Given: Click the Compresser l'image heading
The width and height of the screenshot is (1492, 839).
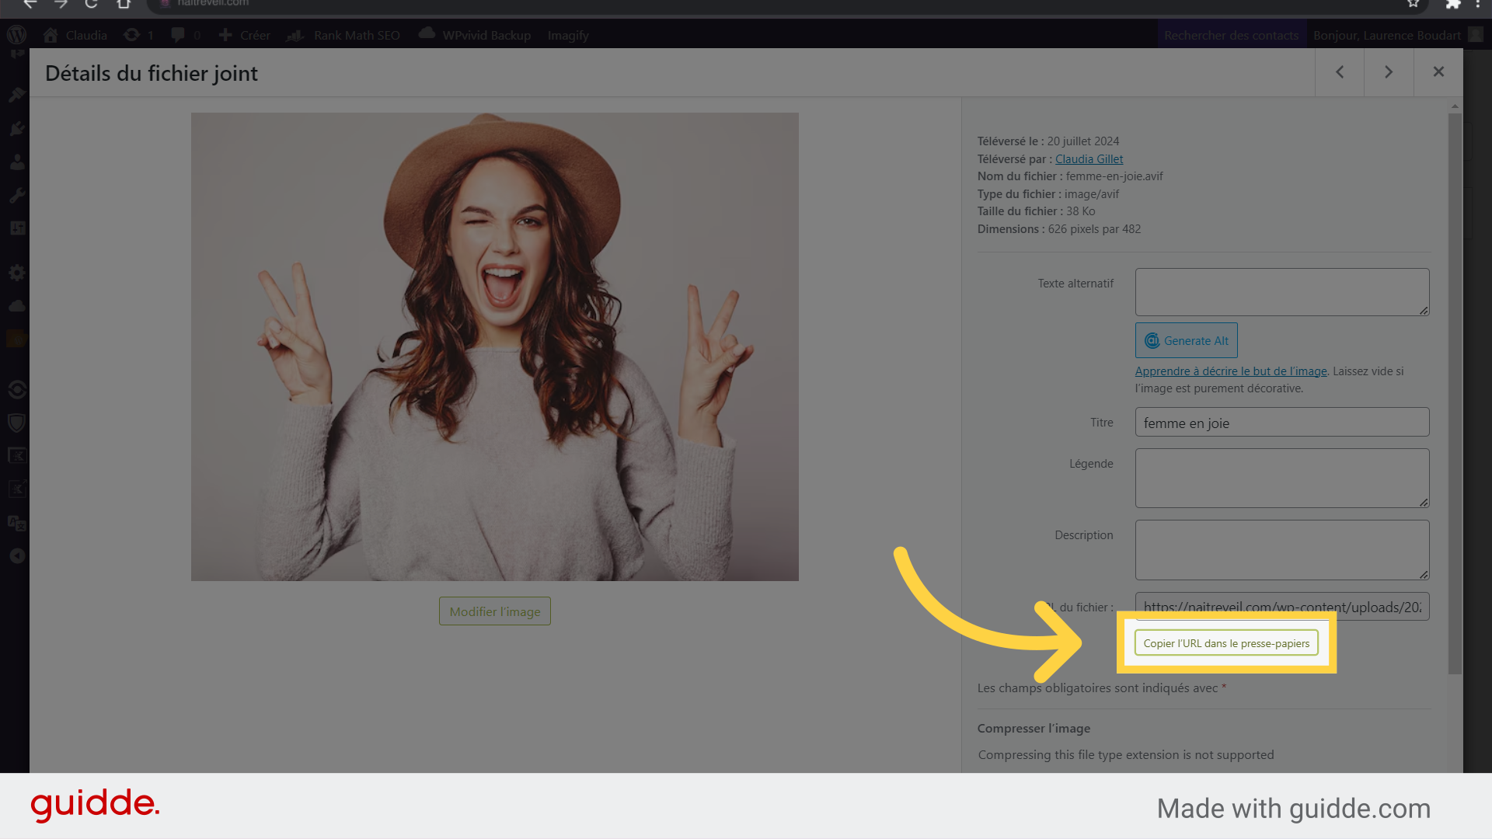Looking at the screenshot, I should click(x=1034, y=729).
